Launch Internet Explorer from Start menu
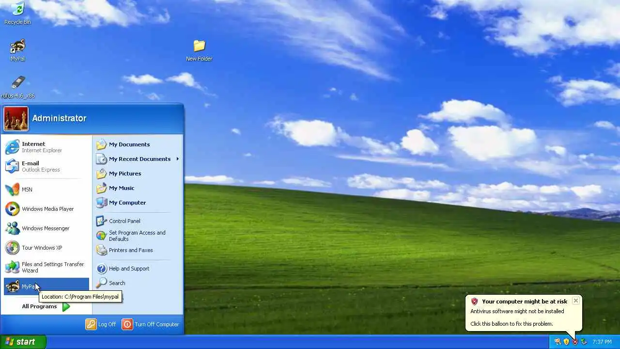The image size is (620, 349). (x=46, y=147)
